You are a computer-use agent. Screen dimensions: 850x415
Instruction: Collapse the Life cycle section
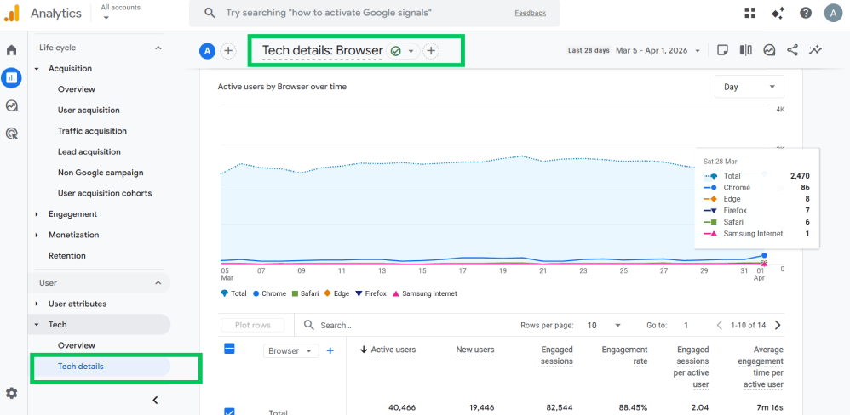click(158, 48)
